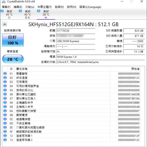Viewport: 147px width, 147px height.
Task: Select the raw value 0000000065EBB0
Action: click(129, 103)
